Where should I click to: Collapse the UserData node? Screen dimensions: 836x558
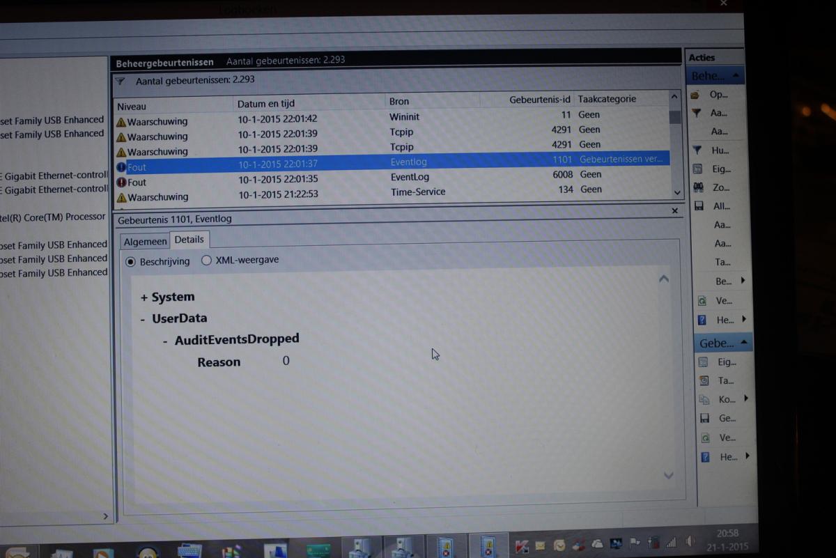pos(144,319)
